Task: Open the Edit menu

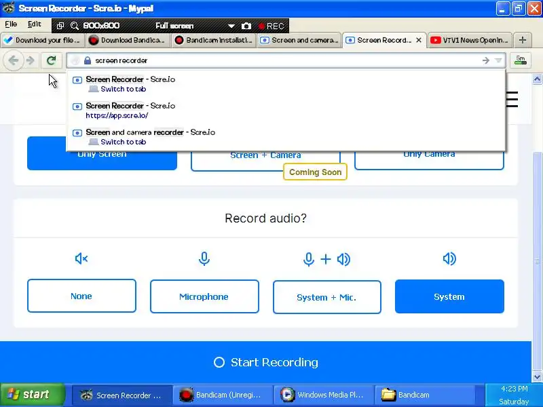Action: tap(35, 24)
